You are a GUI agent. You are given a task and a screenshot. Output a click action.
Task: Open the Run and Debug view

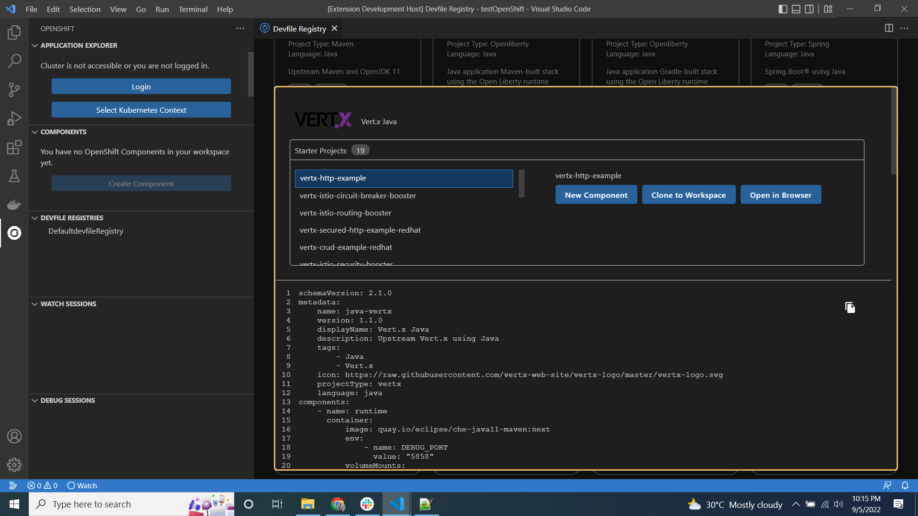14,118
